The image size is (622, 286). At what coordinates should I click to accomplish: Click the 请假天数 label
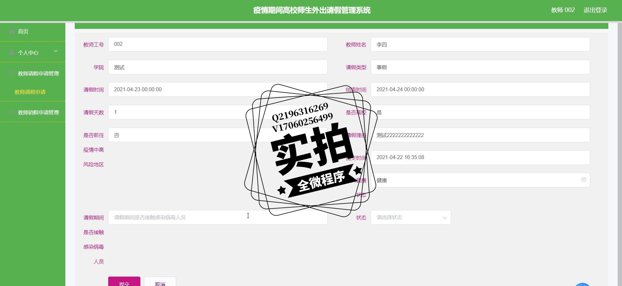click(x=94, y=112)
